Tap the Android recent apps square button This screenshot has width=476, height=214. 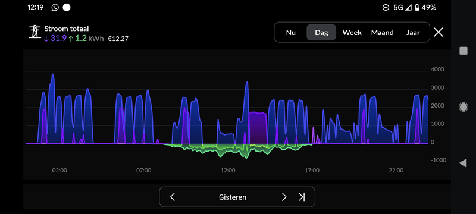(464, 51)
